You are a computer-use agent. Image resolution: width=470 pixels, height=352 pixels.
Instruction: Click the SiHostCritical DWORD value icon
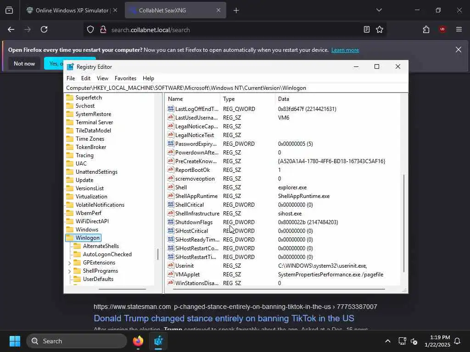click(x=171, y=231)
